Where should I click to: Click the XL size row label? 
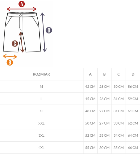click(x=41, y=111)
